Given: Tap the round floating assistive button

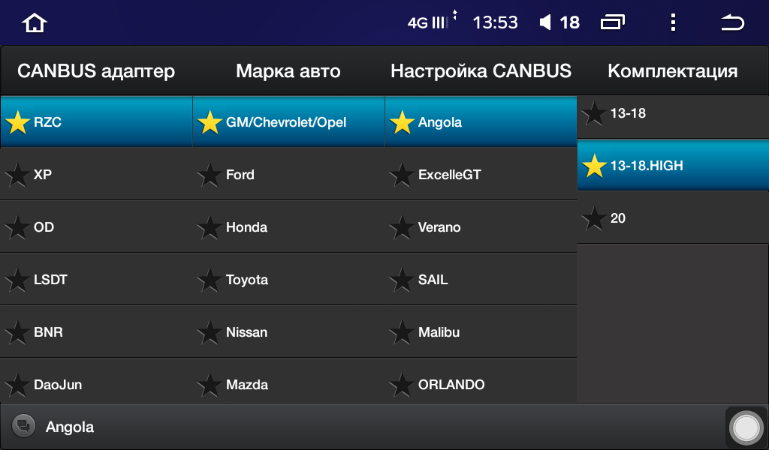Looking at the screenshot, I should [x=746, y=428].
